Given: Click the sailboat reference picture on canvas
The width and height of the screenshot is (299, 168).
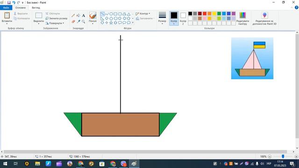Looking at the screenshot, I should pyautogui.click(x=252, y=58).
